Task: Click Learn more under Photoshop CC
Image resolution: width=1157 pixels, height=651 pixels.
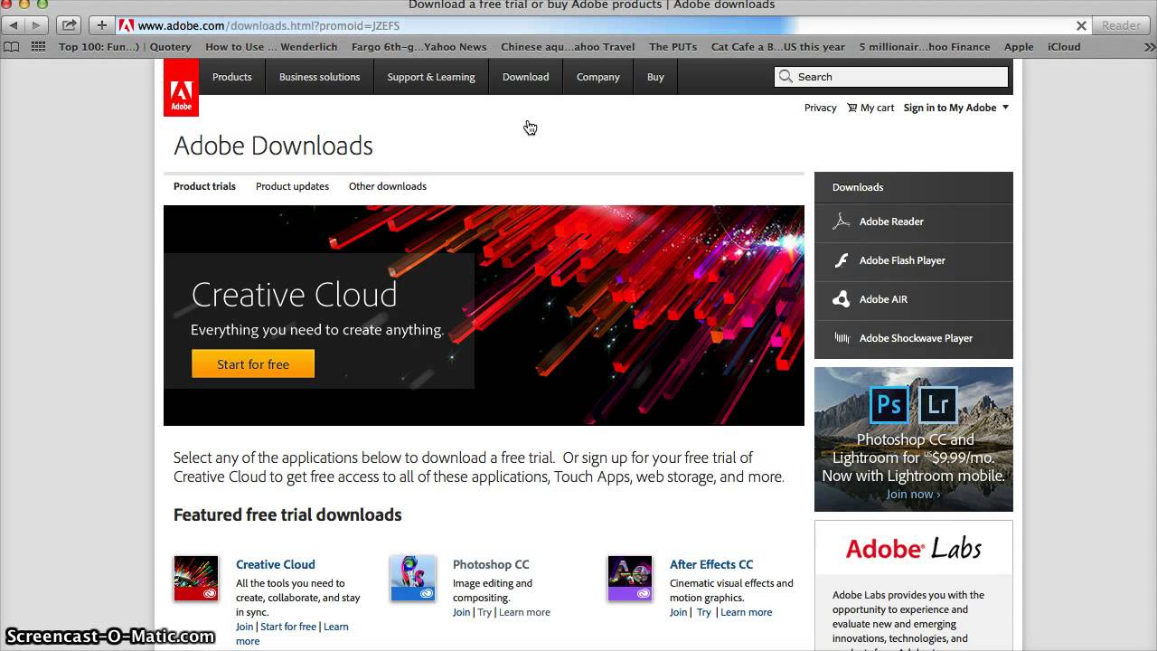Action: click(x=524, y=612)
